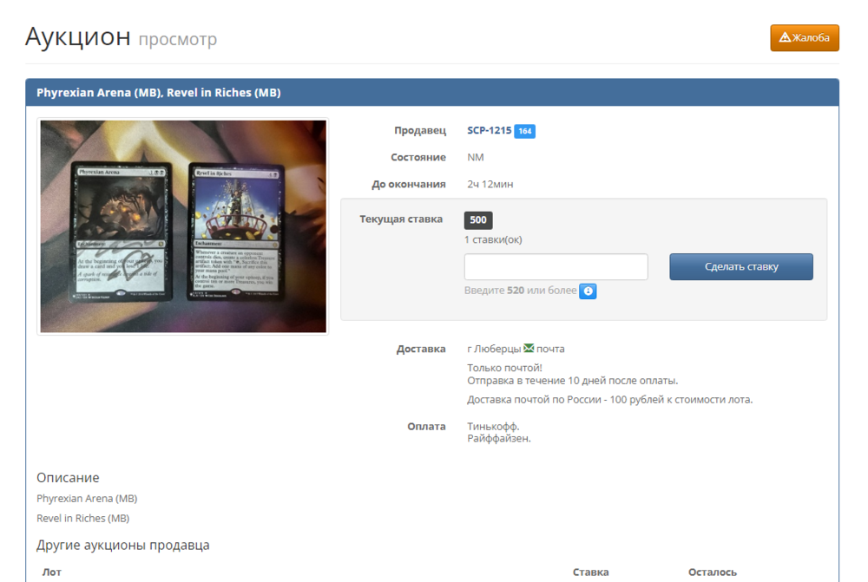Click the Жалоба complaint button
868x582 pixels.
click(805, 37)
